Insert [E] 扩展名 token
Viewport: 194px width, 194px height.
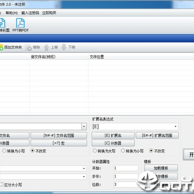click(x=113, y=135)
